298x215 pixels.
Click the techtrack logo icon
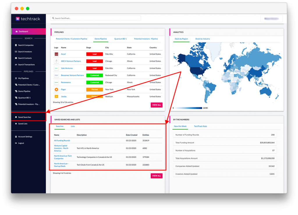(17, 19)
